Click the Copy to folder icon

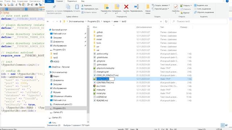(x=117, y=7)
